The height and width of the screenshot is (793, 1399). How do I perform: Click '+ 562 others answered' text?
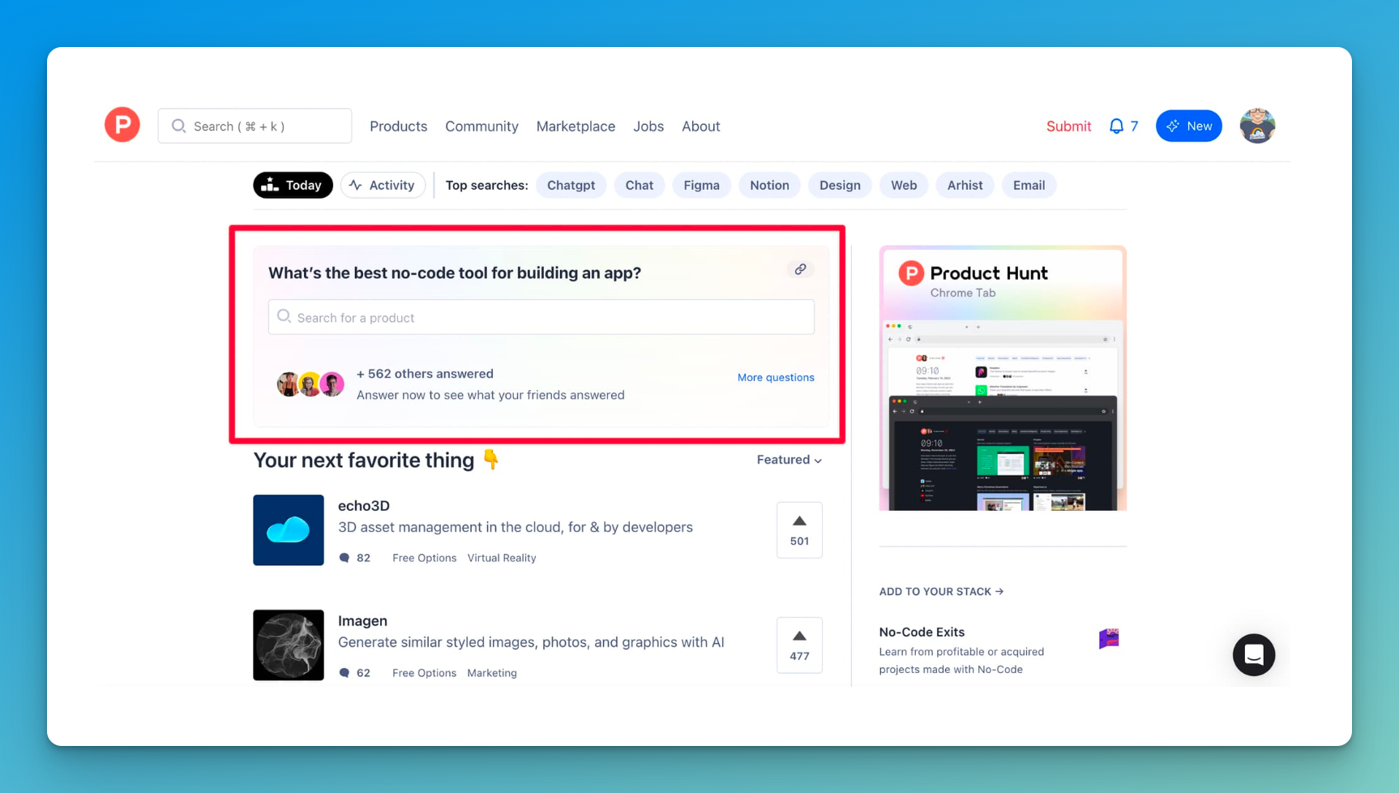point(425,374)
